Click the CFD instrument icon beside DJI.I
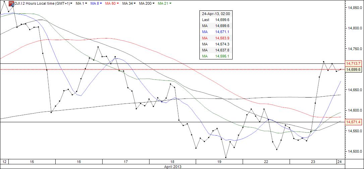The height and width of the screenshot is (169, 364). (x=11, y=3)
